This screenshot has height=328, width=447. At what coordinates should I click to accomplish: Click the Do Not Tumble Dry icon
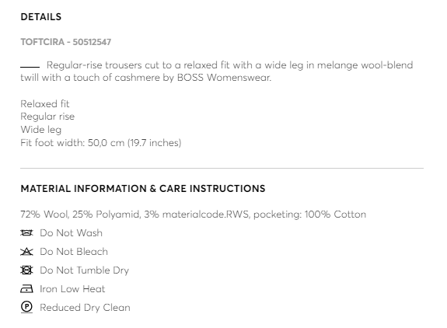(x=26, y=270)
